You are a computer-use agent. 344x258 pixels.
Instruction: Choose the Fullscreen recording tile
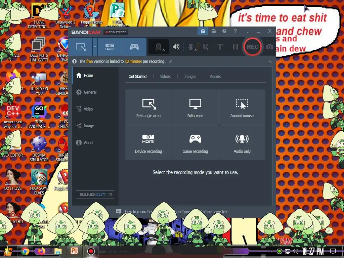[x=195, y=107]
